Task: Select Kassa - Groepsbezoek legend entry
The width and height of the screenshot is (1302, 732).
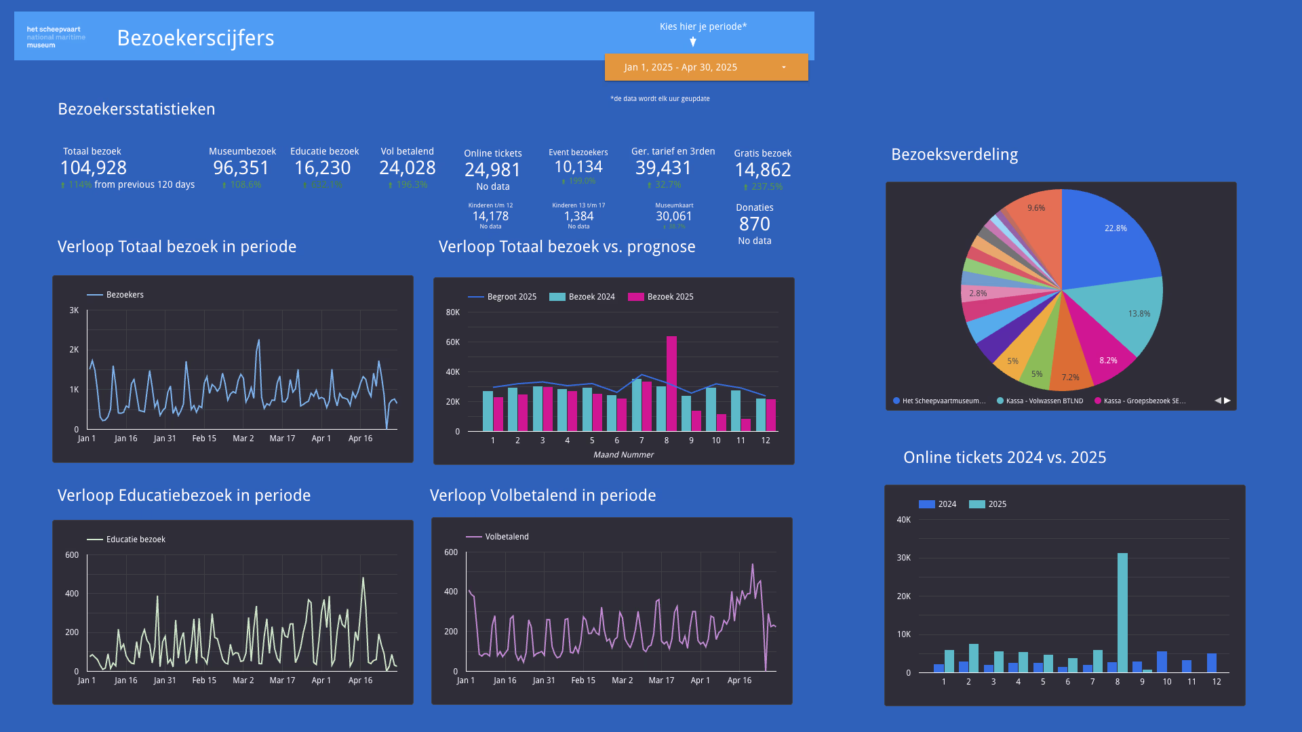Action: click(1143, 401)
